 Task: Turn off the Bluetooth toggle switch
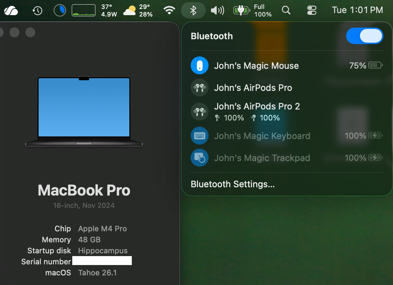[x=364, y=36]
